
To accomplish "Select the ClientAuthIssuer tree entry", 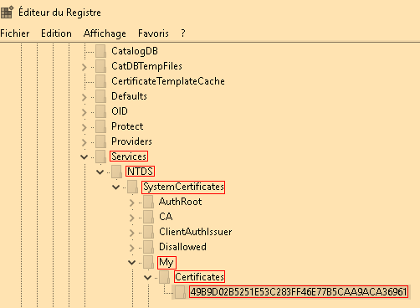I will 195,232.
